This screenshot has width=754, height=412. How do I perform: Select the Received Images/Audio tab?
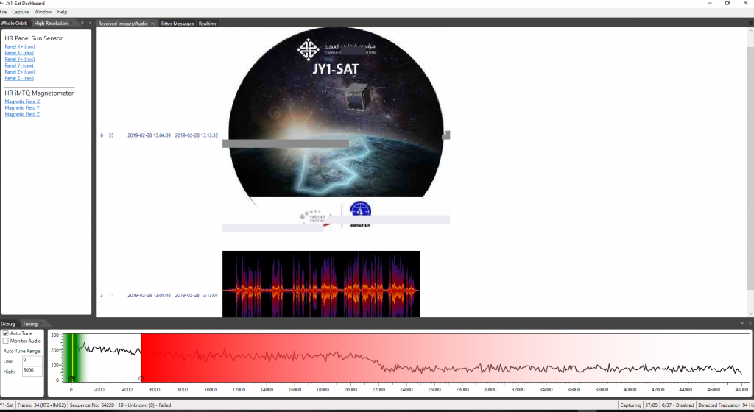pos(123,24)
